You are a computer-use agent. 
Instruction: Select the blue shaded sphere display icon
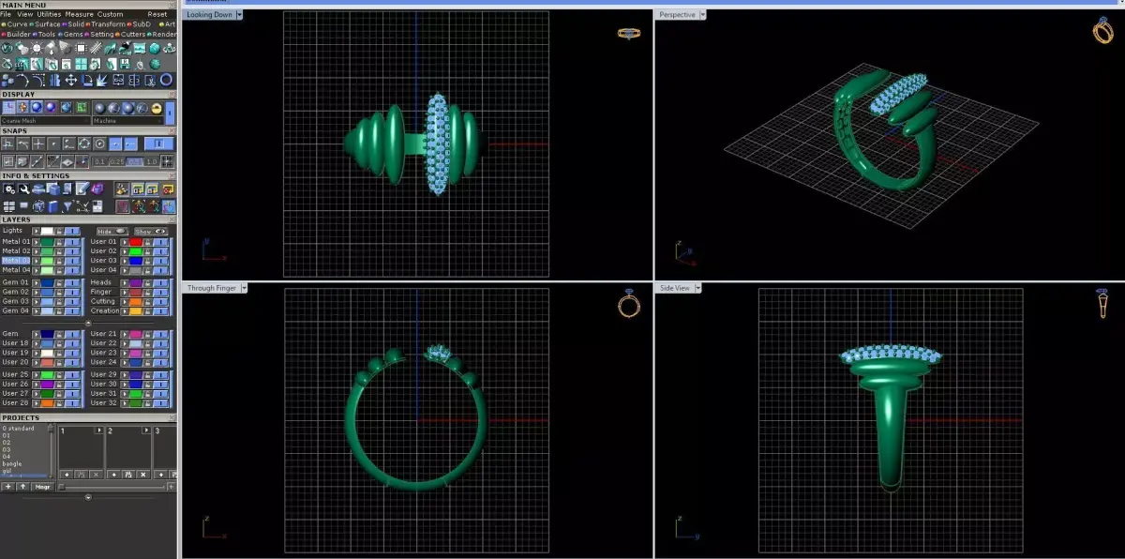click(x=36, y=108)
